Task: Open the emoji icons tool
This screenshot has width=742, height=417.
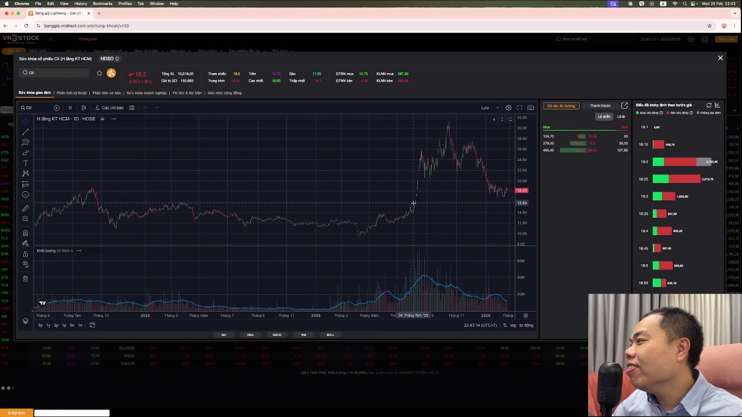Action: [26, 195]
